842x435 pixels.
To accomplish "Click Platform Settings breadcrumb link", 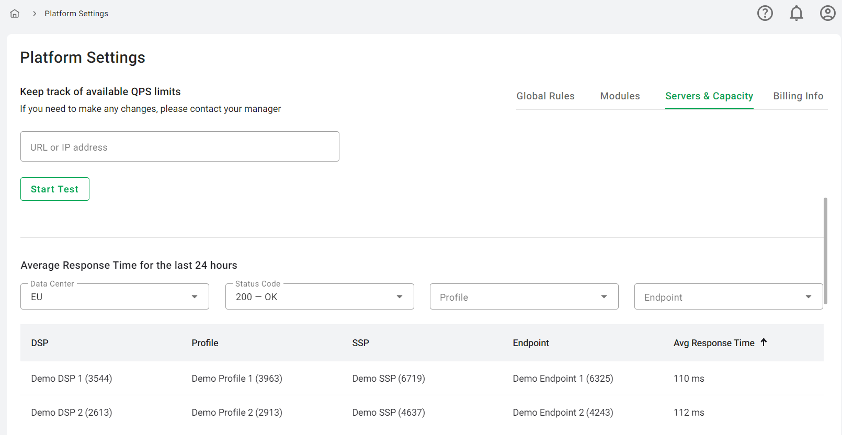I will pyautogui.click(x=76, y=14).
